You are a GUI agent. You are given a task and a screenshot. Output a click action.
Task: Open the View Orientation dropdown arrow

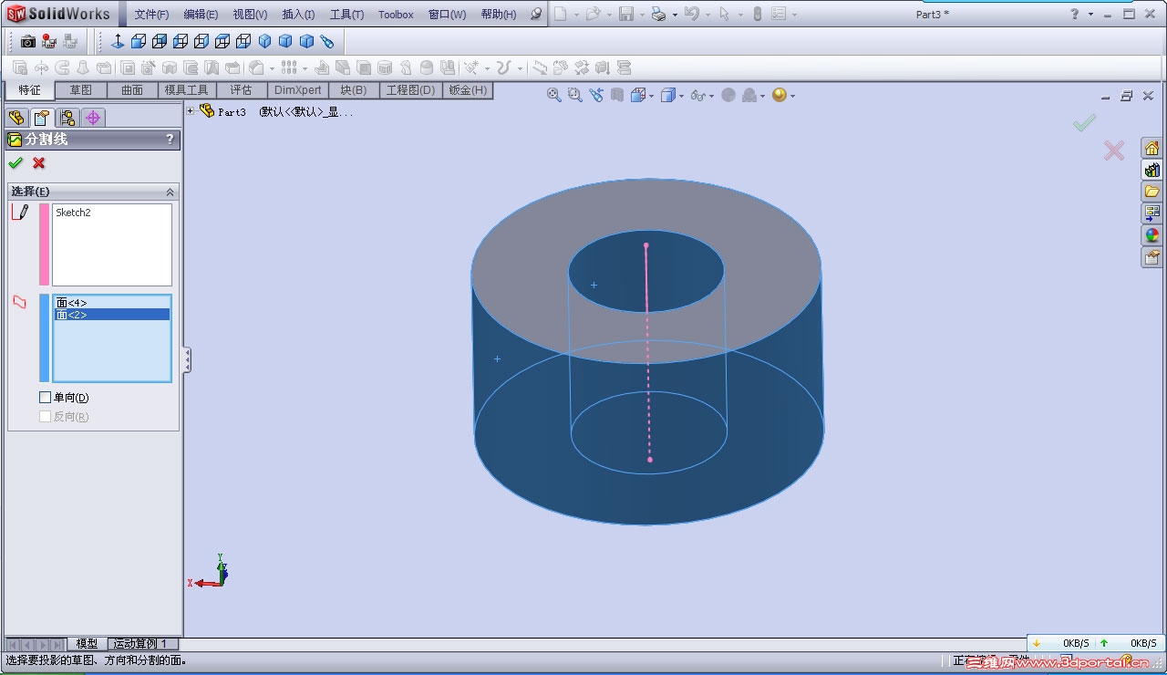tap(651, 95)
